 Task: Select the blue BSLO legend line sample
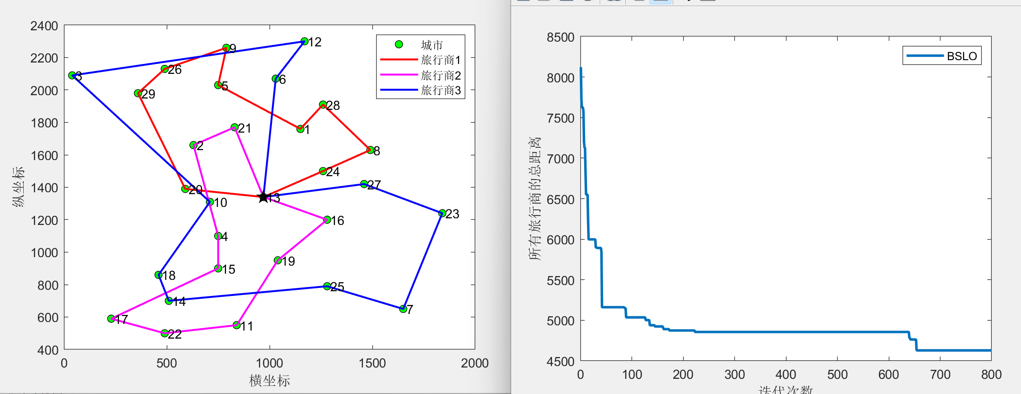tap(924, 56)
